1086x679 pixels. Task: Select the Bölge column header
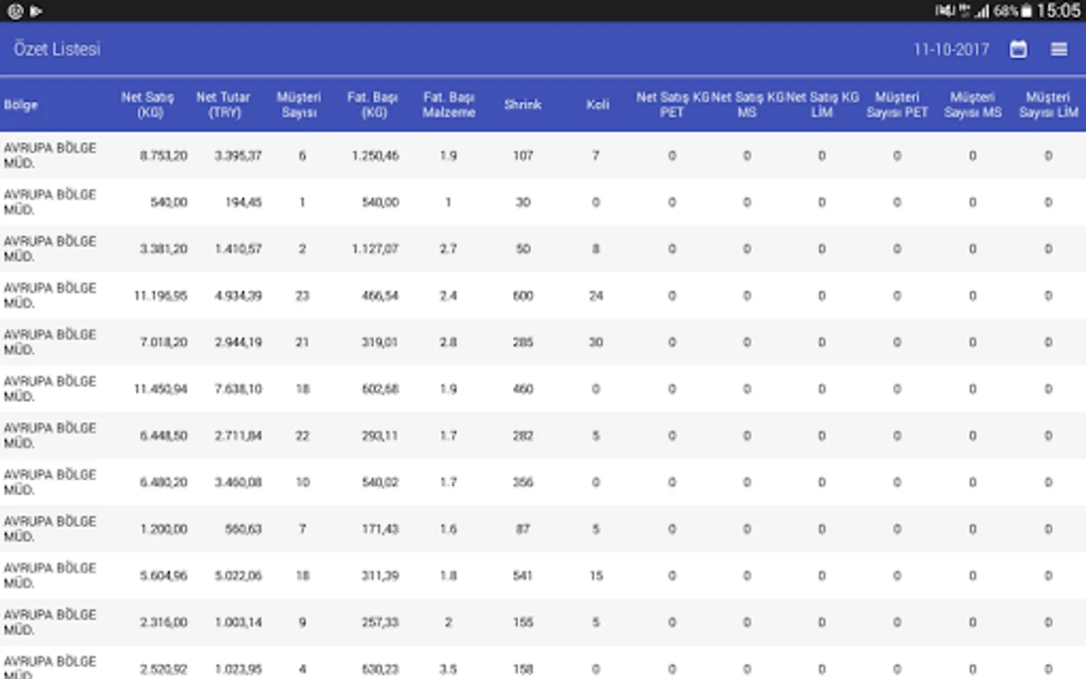point(20,105)
